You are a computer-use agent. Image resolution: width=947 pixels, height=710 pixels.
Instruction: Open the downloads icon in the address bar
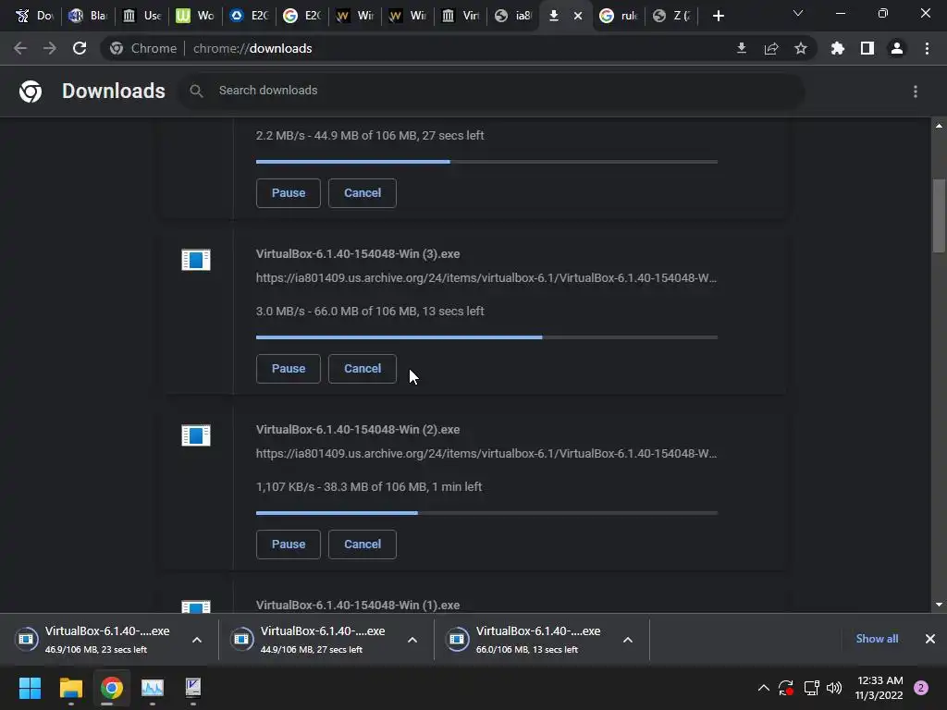coord(742,48)
